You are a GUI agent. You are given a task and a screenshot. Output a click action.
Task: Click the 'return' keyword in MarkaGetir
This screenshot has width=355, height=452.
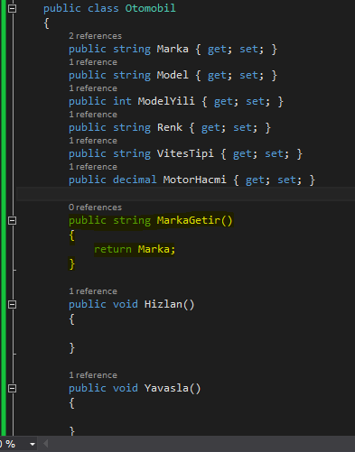[113, 249]
